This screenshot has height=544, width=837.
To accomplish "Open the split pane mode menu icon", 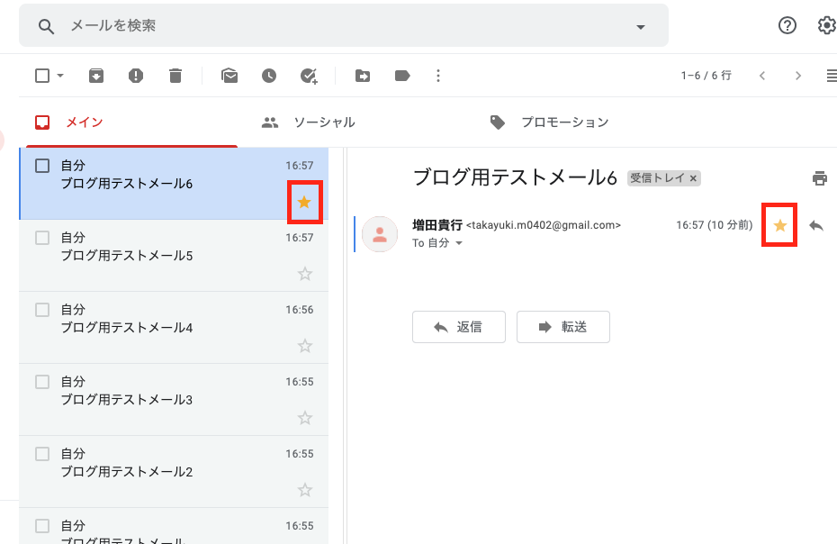I will (831, 76).
